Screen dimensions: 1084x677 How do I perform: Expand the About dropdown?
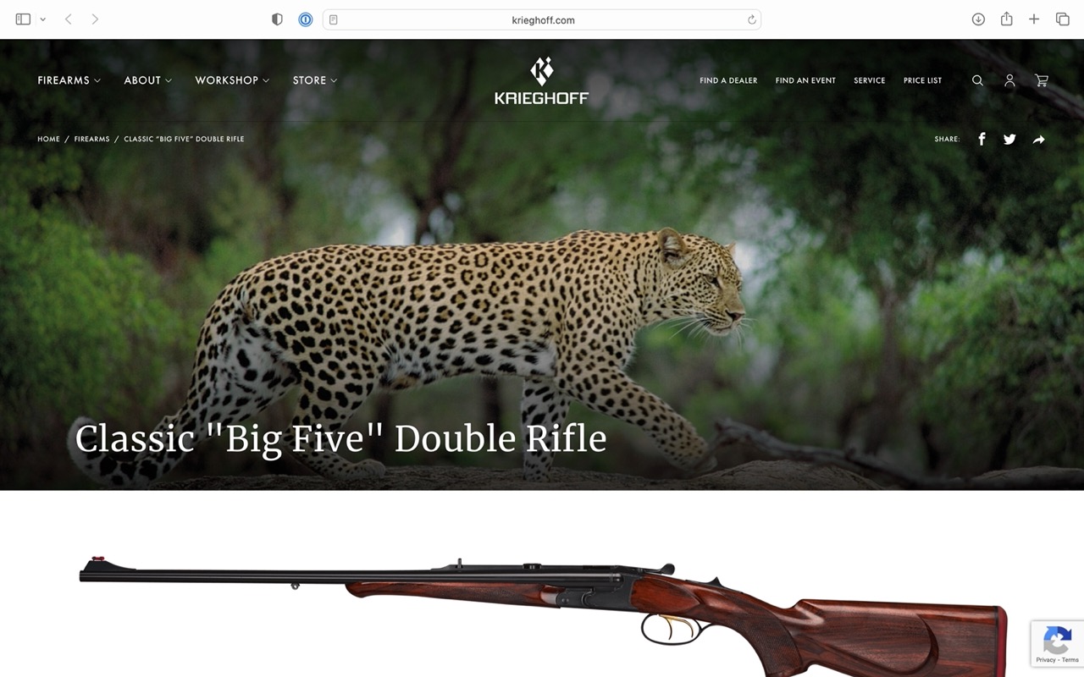coord(148,80)
